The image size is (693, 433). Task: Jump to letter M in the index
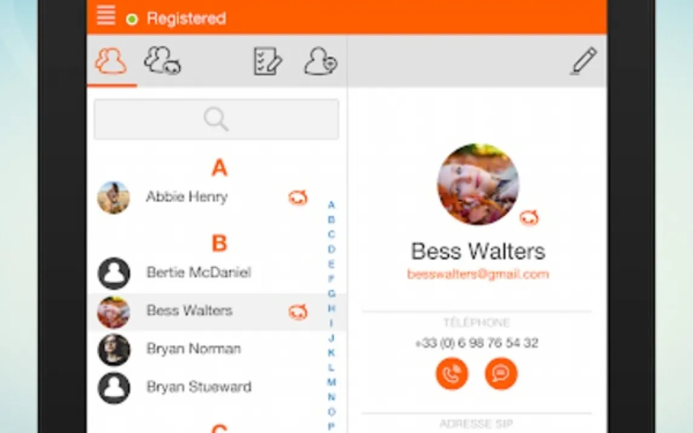coord(331,382)
